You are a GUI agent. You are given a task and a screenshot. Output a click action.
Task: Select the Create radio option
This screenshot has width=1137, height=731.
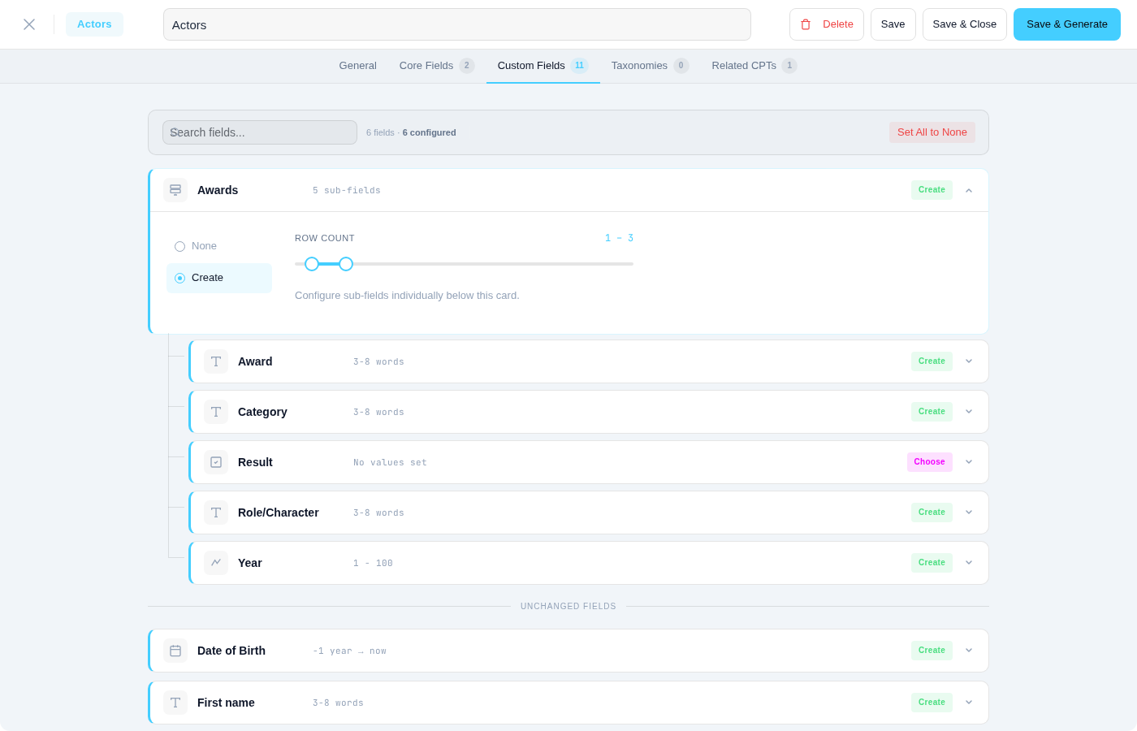(x=180, y=278)
